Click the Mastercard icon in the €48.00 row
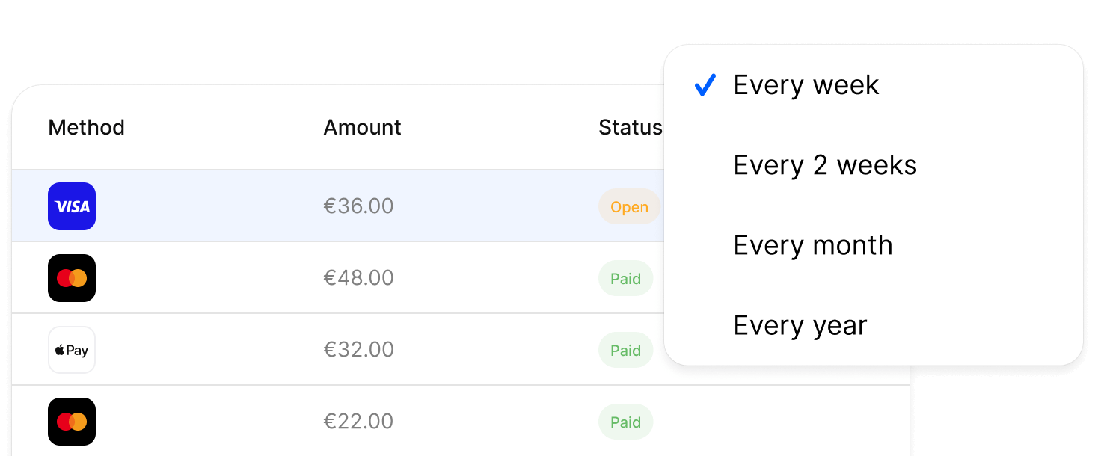The width and height of the screenshot is (1095, 456). click(72, 278)
